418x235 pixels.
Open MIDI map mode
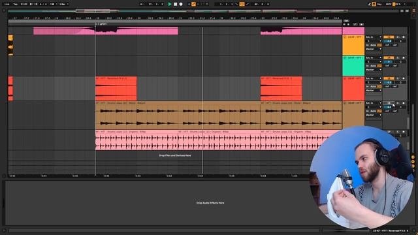(388, 4)
